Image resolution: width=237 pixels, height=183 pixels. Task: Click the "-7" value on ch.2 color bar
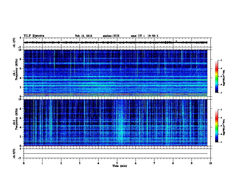click(x=221, y=142)
